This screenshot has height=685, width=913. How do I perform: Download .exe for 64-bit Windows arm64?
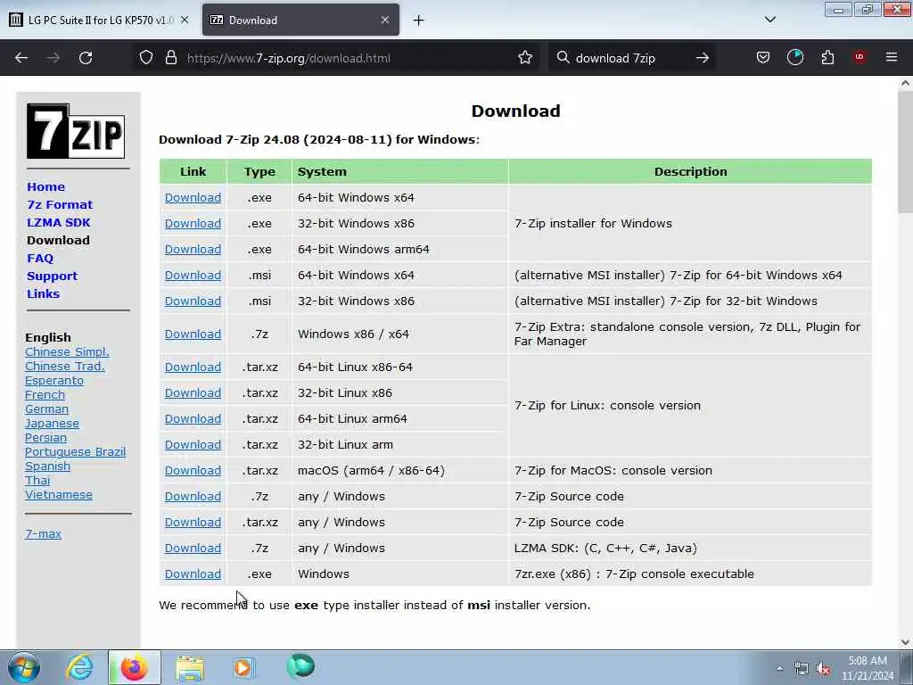tap(193, 250)
